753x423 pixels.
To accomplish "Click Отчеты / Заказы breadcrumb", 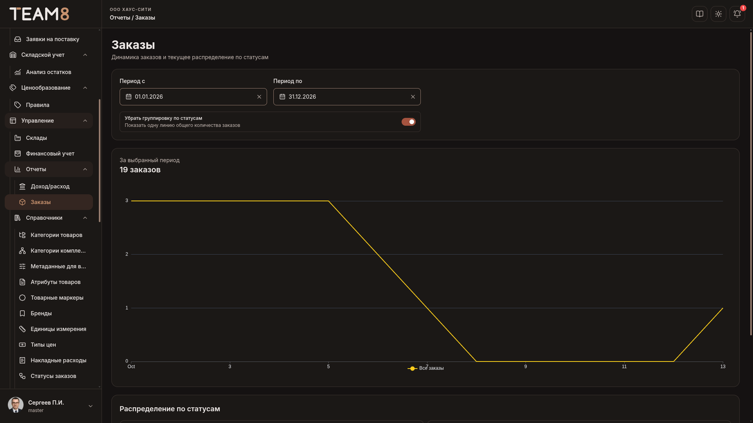I will click(132, 18).
